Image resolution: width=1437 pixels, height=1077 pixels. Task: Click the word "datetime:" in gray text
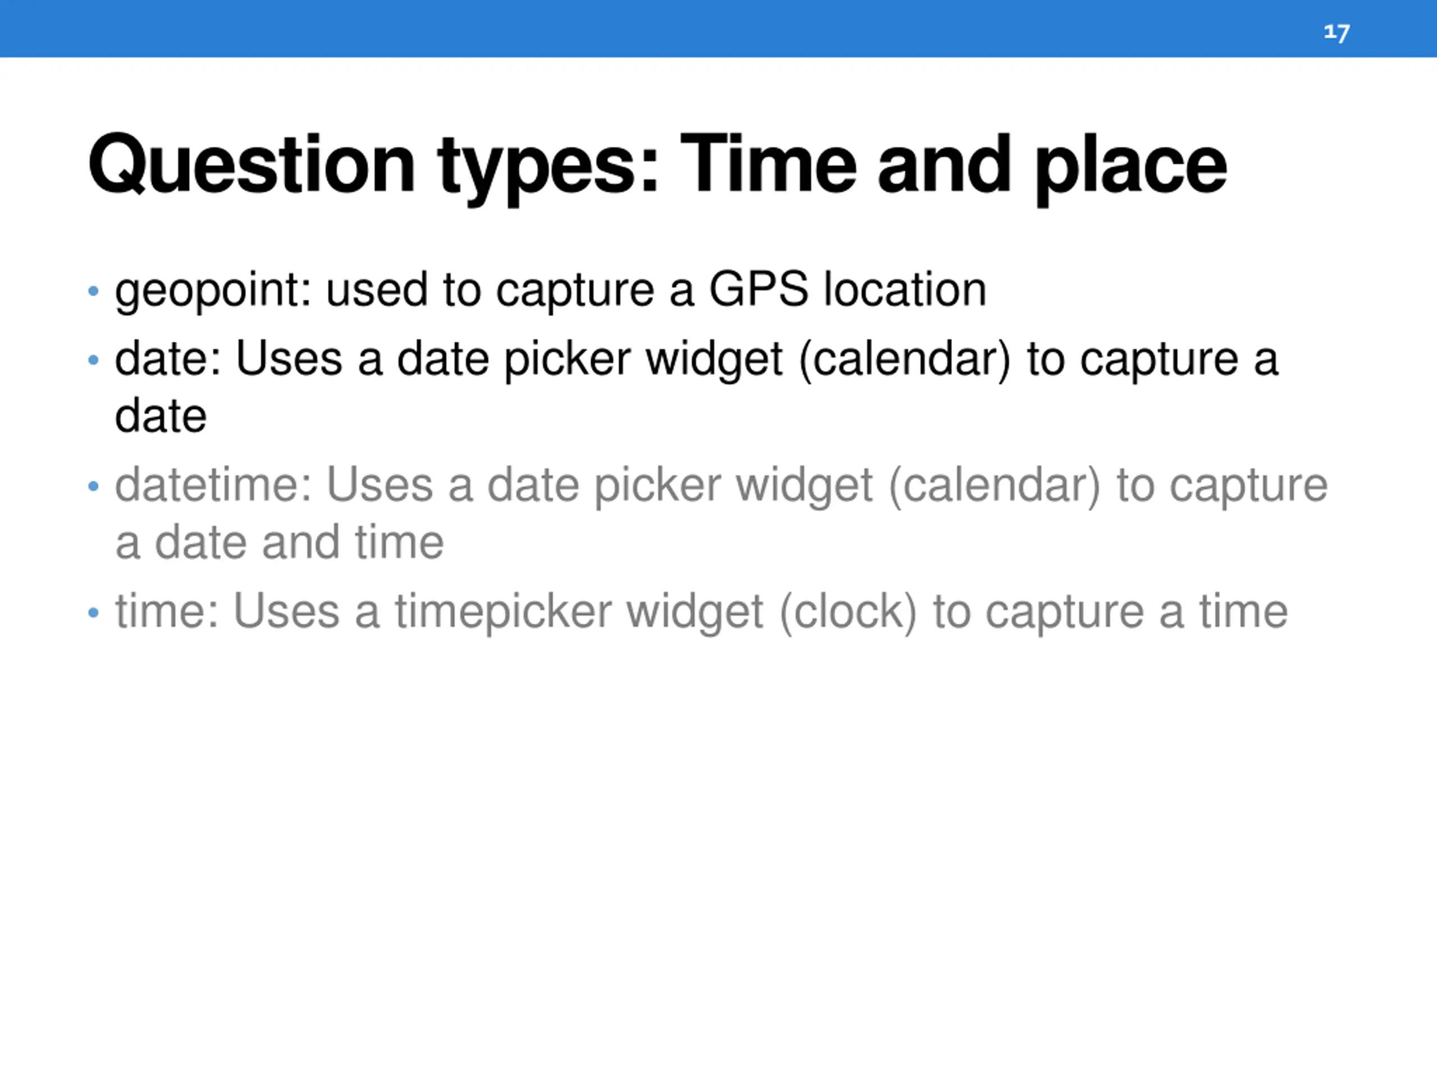tap(213, 485)
